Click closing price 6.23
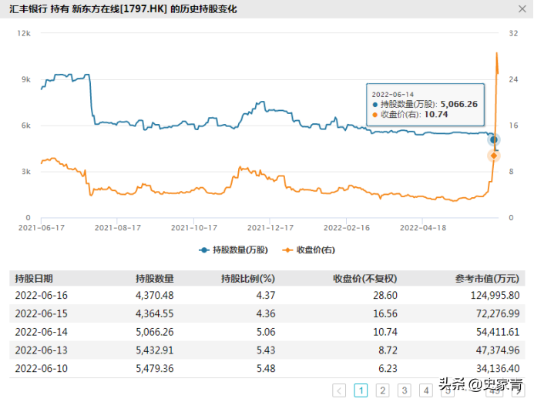534x402 pixels. [x=388, y=368]
